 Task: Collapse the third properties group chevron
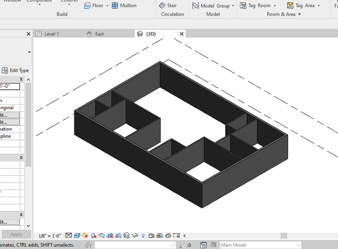click(x=22, y=215)
